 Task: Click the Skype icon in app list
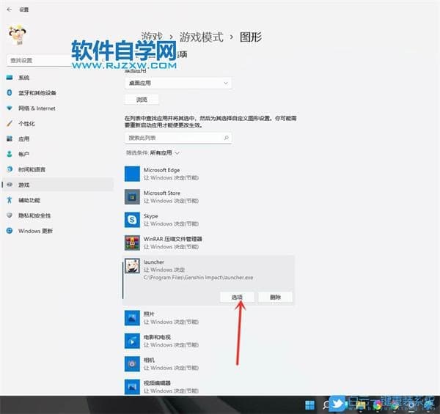tap(132, 220)
